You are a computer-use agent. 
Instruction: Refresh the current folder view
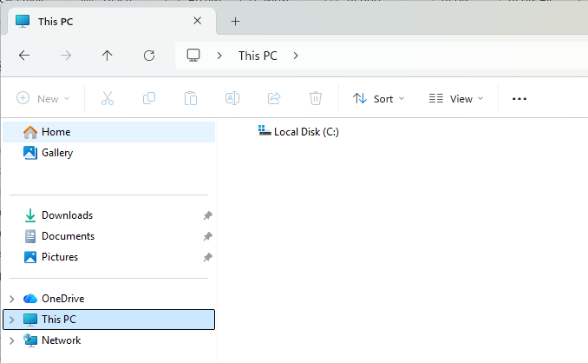point(149,56)
